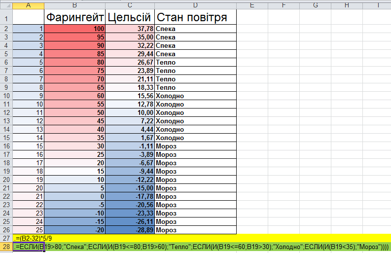The width and height of the screenshot is (391, 253).
Task: Select the Fahrenheit cell with value 45
Action: (75, 121)
